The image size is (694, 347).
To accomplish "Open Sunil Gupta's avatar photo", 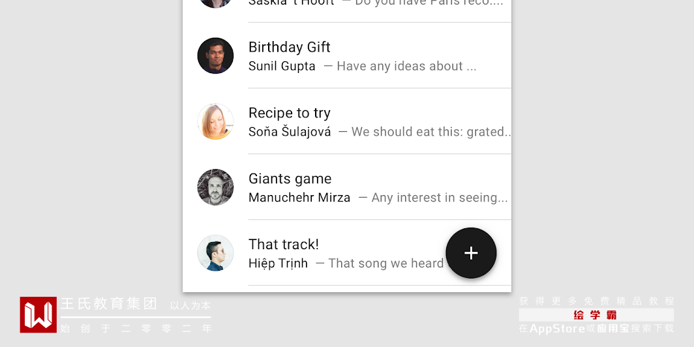I will coord(215,56).
